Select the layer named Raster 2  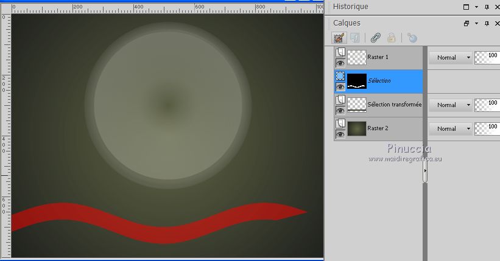coord(379,128)
